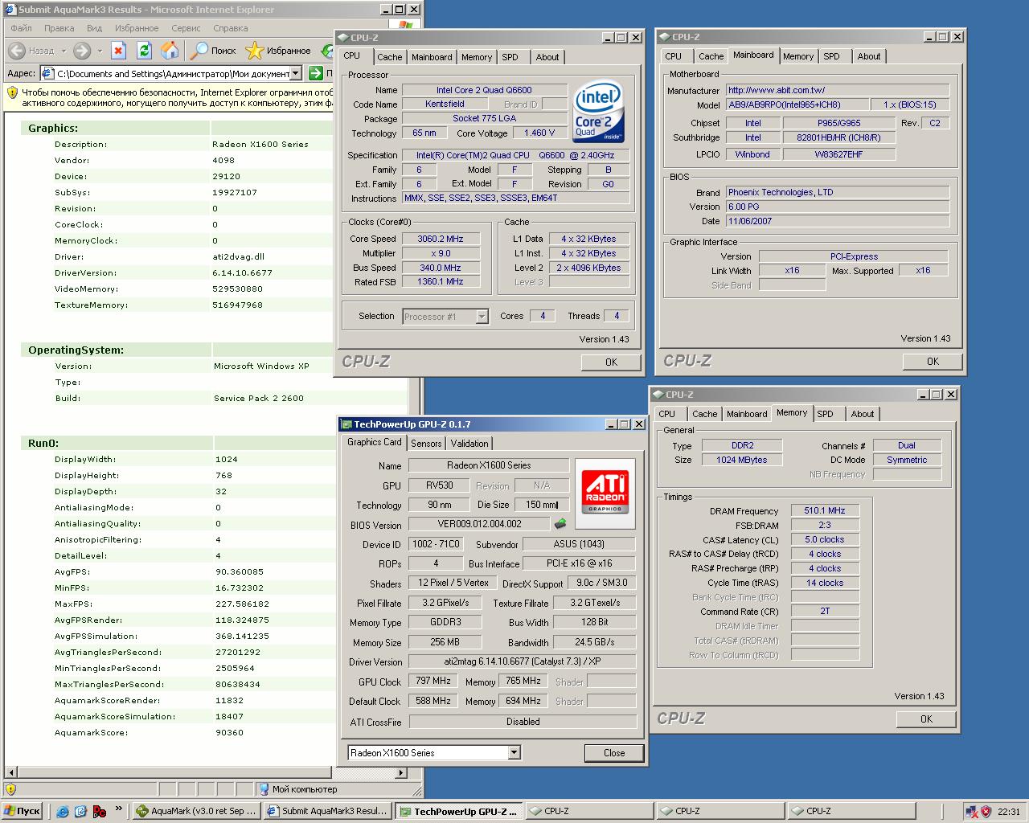1029x823 pixels.
Task: Click the system clock showing 22:31
Action: (1009, 812)
